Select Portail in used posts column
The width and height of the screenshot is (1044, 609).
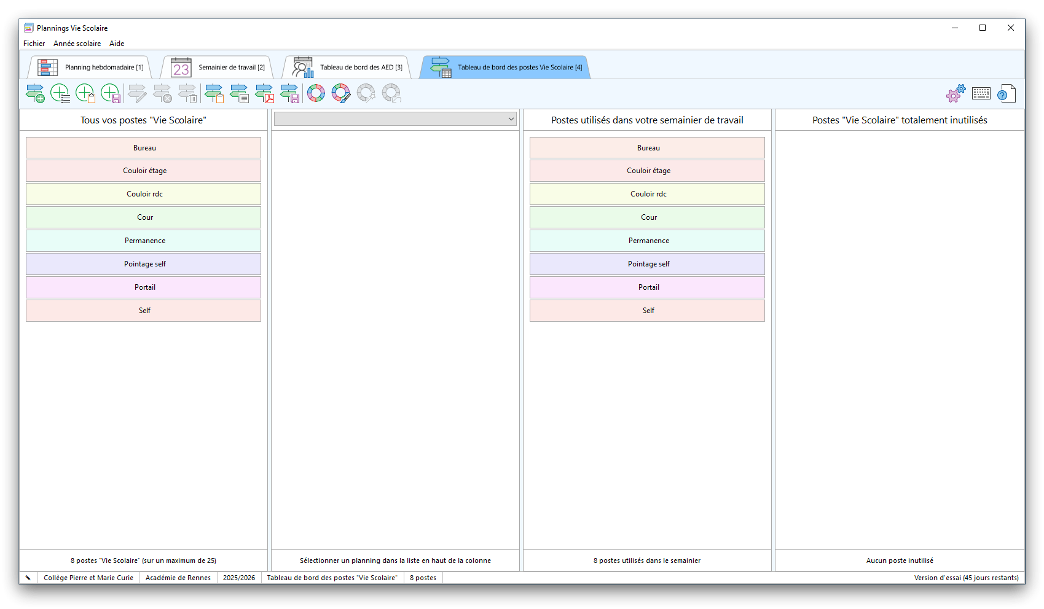pos(647,287)
